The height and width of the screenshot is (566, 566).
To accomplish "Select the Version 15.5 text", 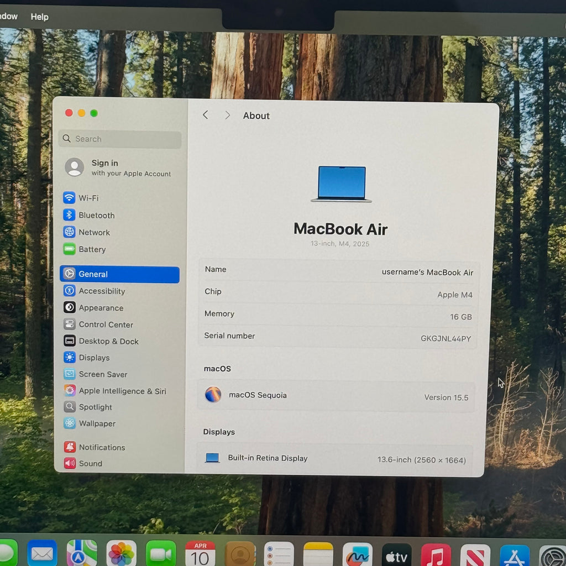I will tap(446, 397).
